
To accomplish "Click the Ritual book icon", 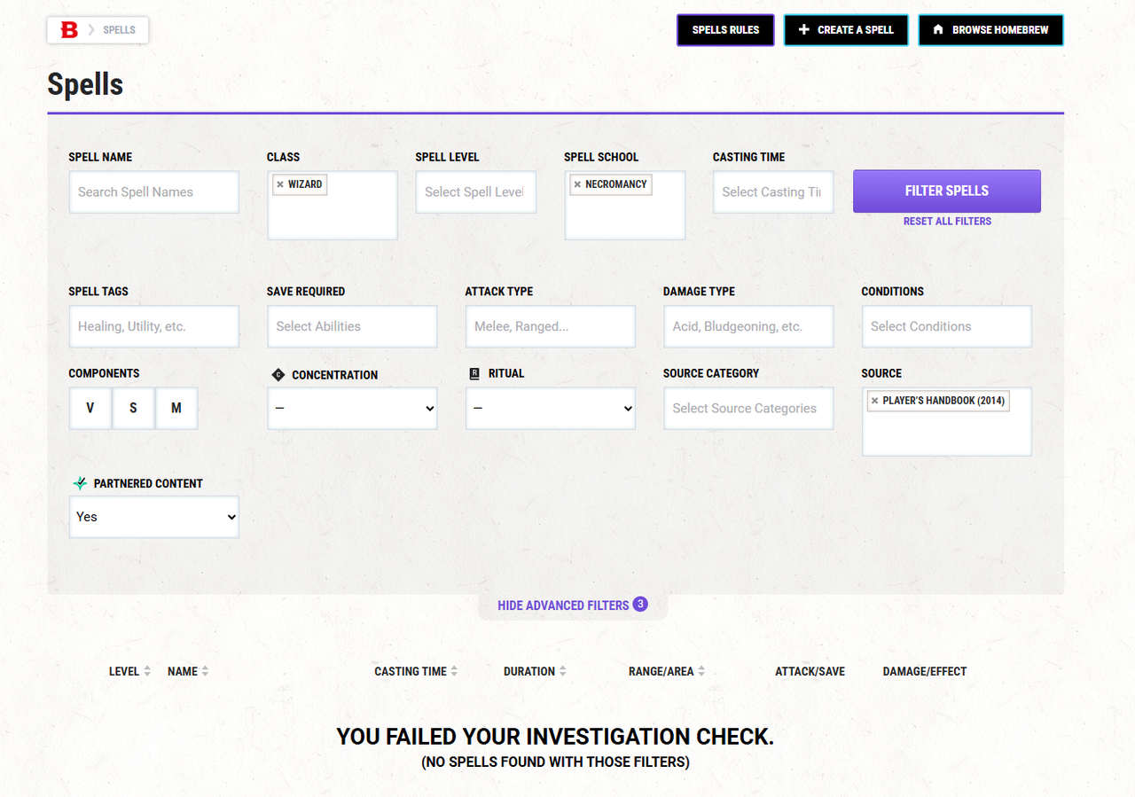I will 474,374.
